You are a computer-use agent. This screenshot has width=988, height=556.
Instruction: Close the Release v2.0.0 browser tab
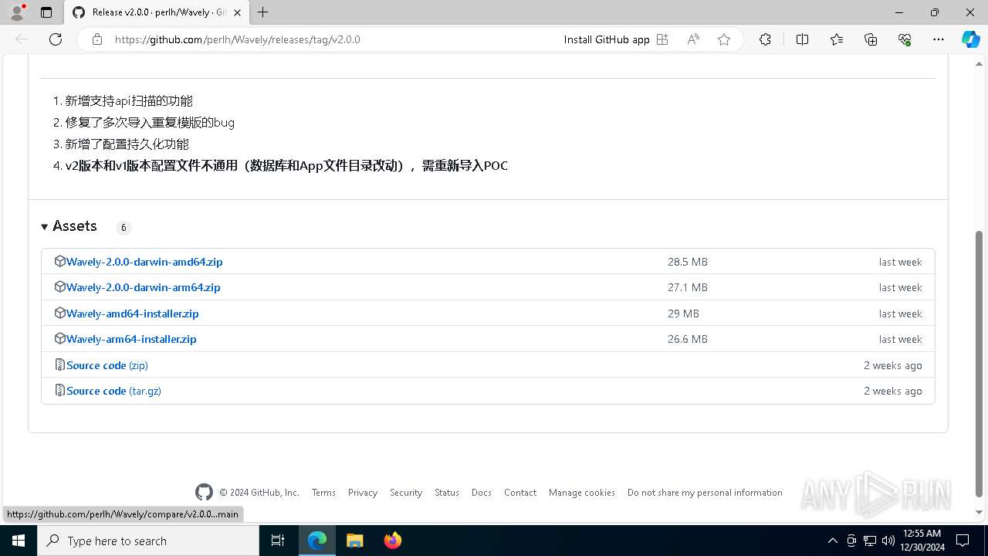(238, 12)
